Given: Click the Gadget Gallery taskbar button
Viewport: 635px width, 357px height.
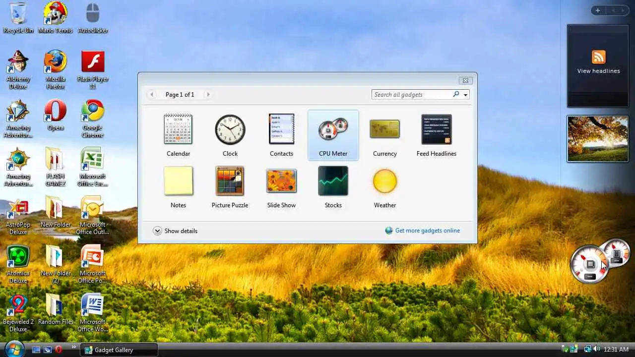Looking at the screenshot, I should [x=119, y=350].
